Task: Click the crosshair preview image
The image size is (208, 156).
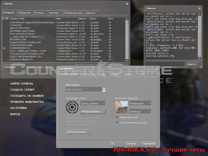Action: [x=122, y=107]
